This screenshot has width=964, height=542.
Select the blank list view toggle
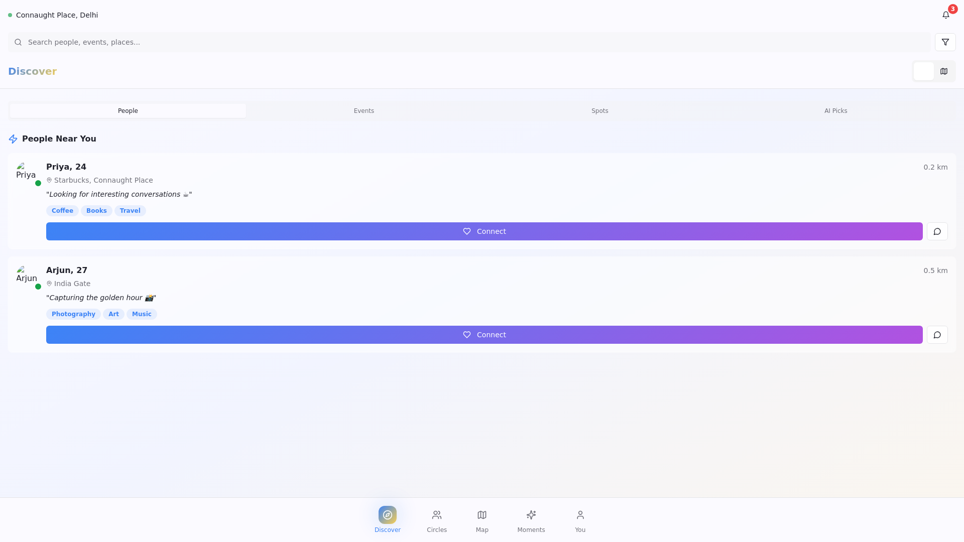[923, 71]
